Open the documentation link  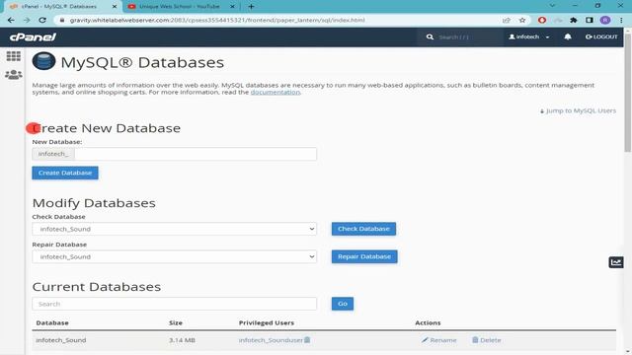276,92
